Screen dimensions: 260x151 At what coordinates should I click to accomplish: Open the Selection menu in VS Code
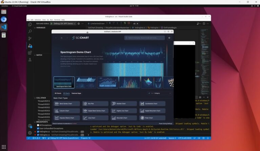[38, 20]
